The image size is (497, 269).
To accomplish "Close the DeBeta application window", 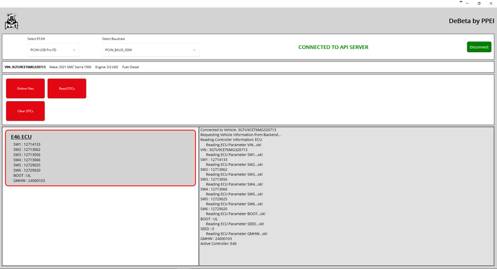I will [x=491, y=3].
